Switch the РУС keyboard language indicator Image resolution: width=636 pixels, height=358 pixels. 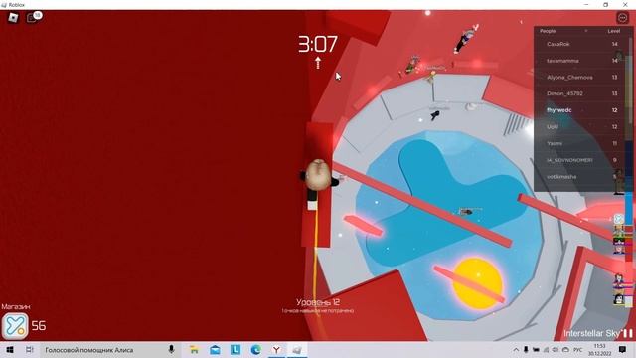[578, 350]
